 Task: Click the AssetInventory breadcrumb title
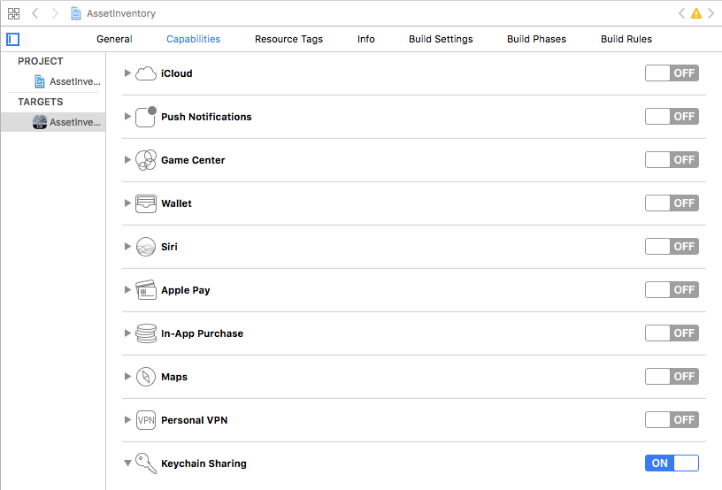coord(121,13)
